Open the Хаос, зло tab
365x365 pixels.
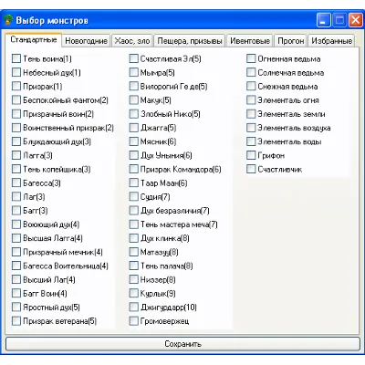[x=132, y=41]
